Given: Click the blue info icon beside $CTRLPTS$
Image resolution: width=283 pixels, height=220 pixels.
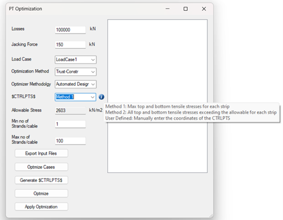Looking at the screenshot, I should coord(102,97).
